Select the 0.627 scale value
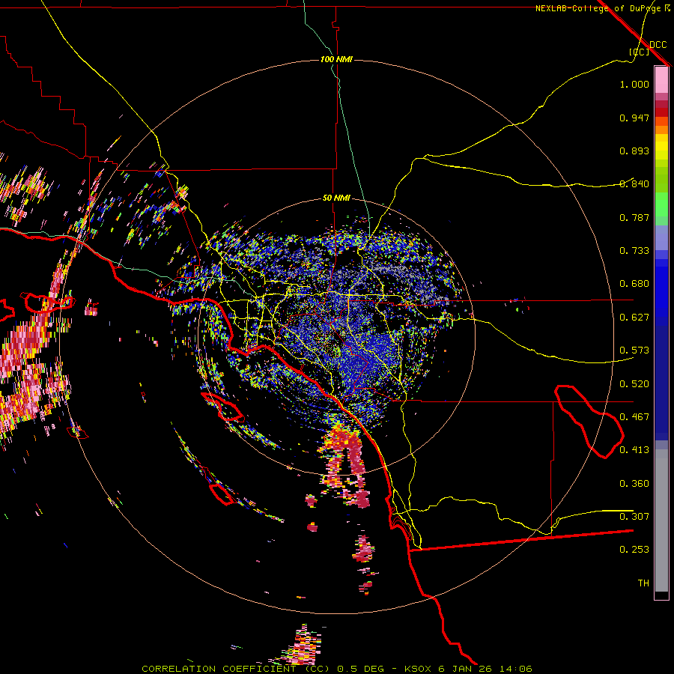This screenshot has width=674, height=674. click(634, 318)
